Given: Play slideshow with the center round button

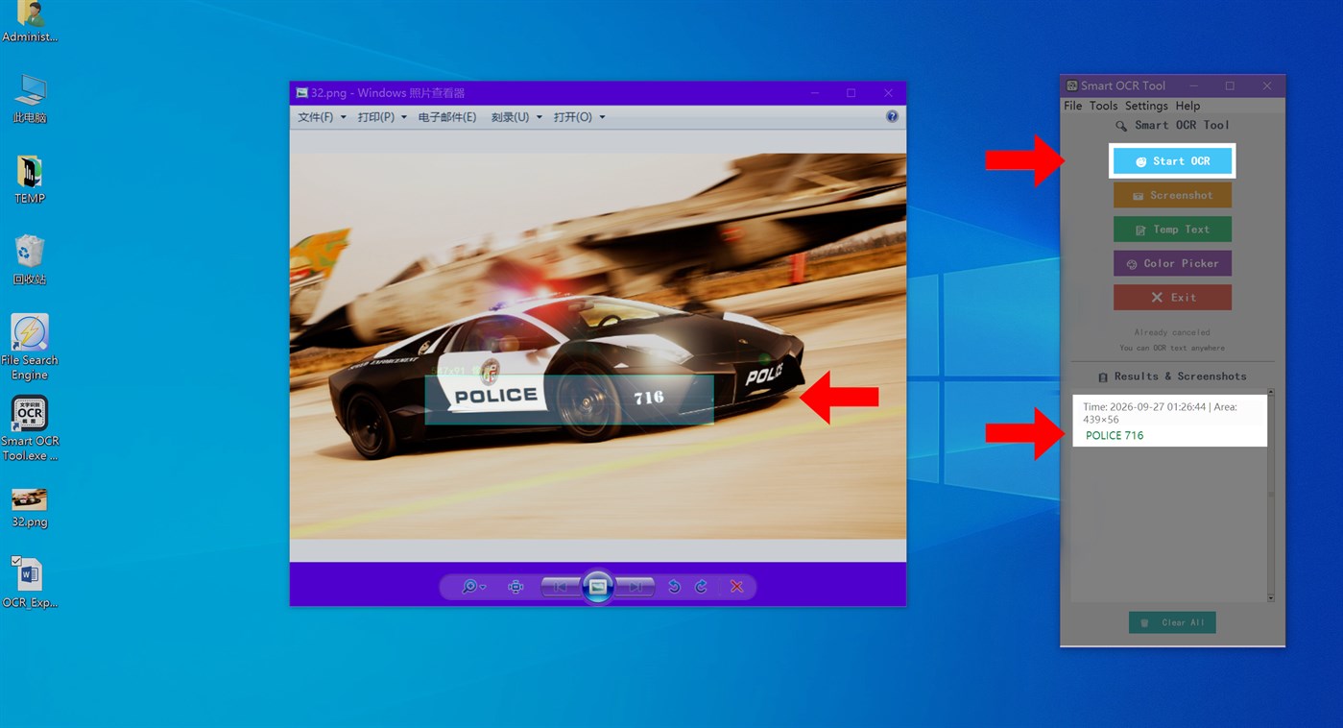Looking at the screenshot, I should coord(597,587).
